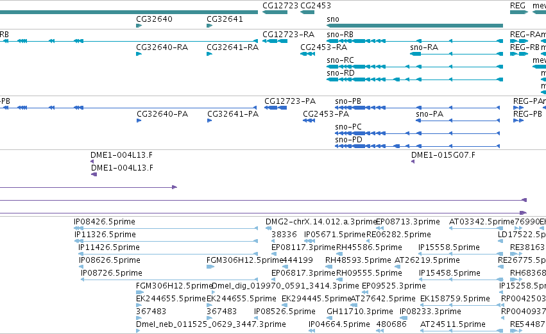Select EST IP08426.5prime
This screenshot has width=546, height=334.
coord(105,222)
